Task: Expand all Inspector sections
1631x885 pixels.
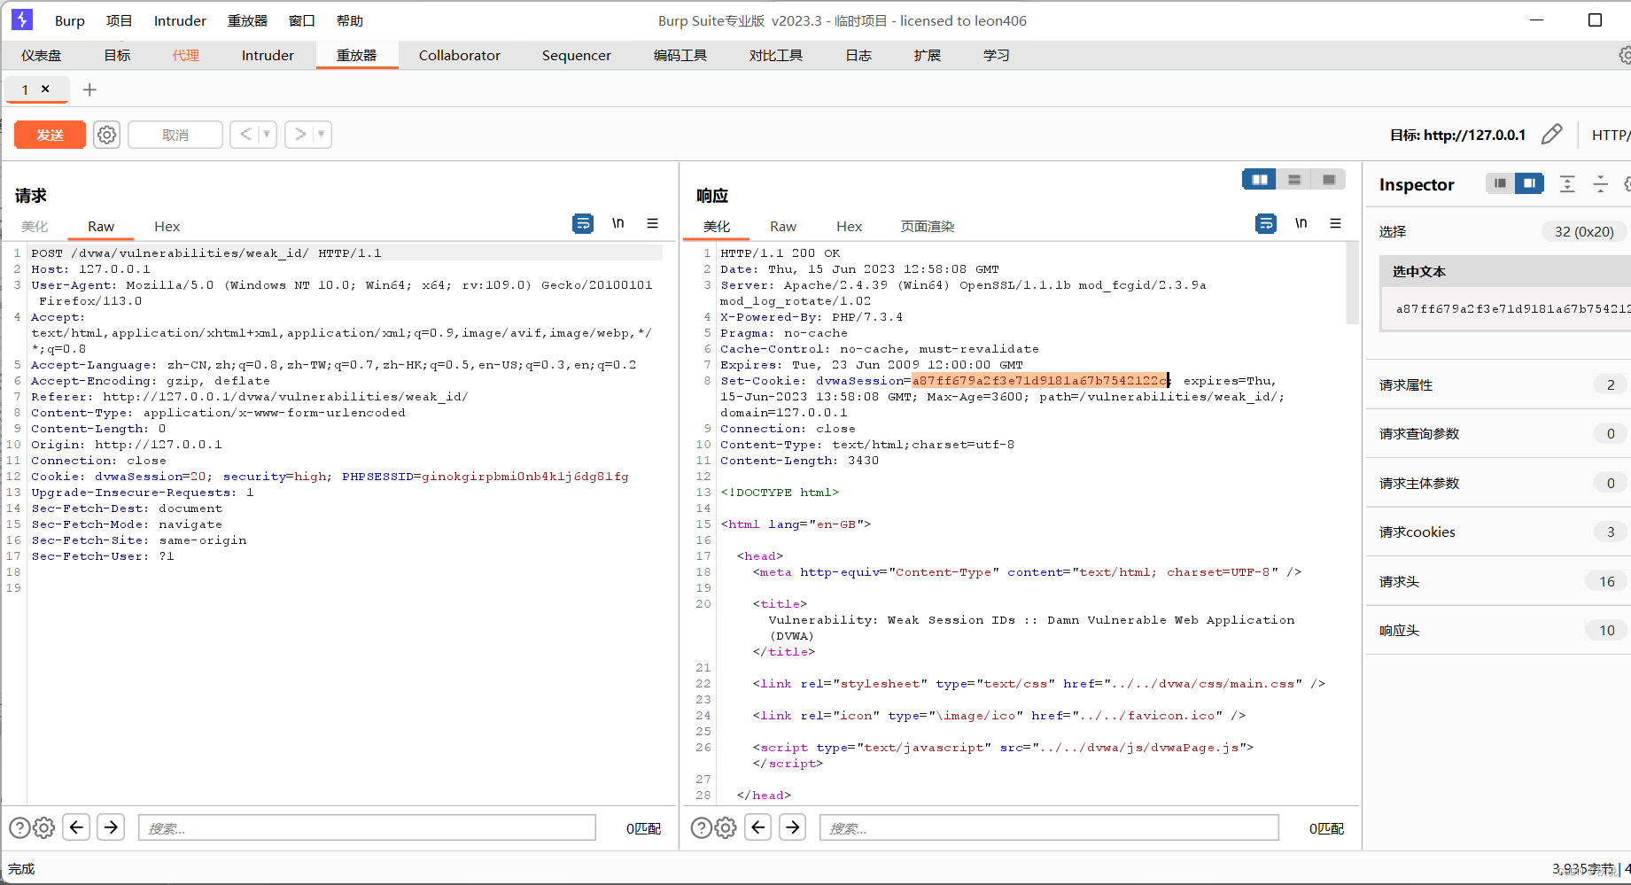Action: (1567, 183)
